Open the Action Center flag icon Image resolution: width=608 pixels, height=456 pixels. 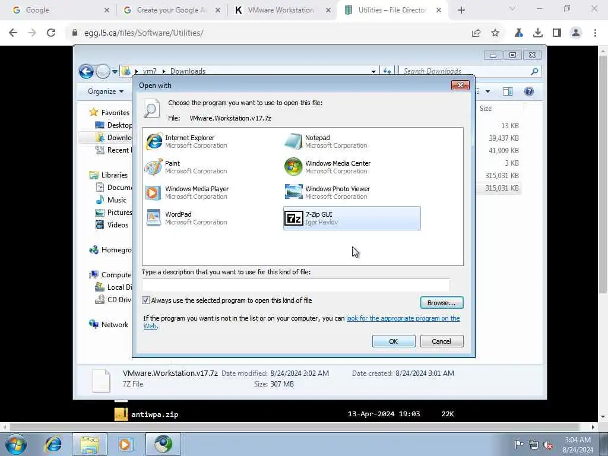518,444
